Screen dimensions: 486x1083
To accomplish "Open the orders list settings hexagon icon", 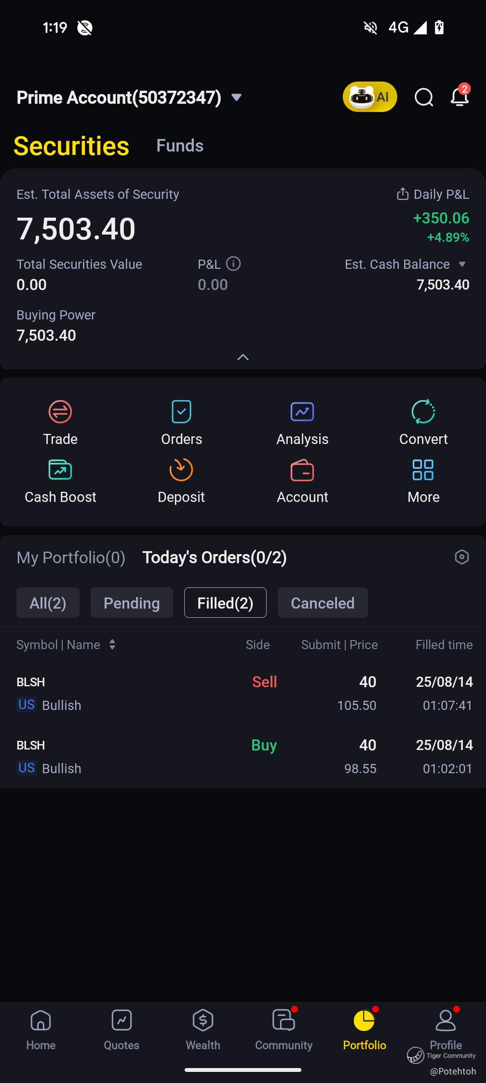I will pyautogui.click(x=461, y=557).
